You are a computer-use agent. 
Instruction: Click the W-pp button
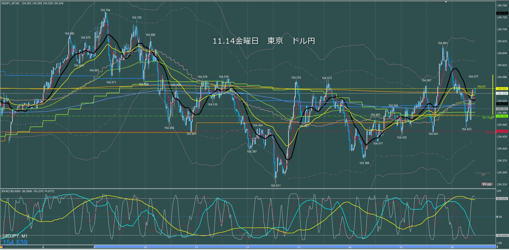pyautogui.click(x=487, y=184)
